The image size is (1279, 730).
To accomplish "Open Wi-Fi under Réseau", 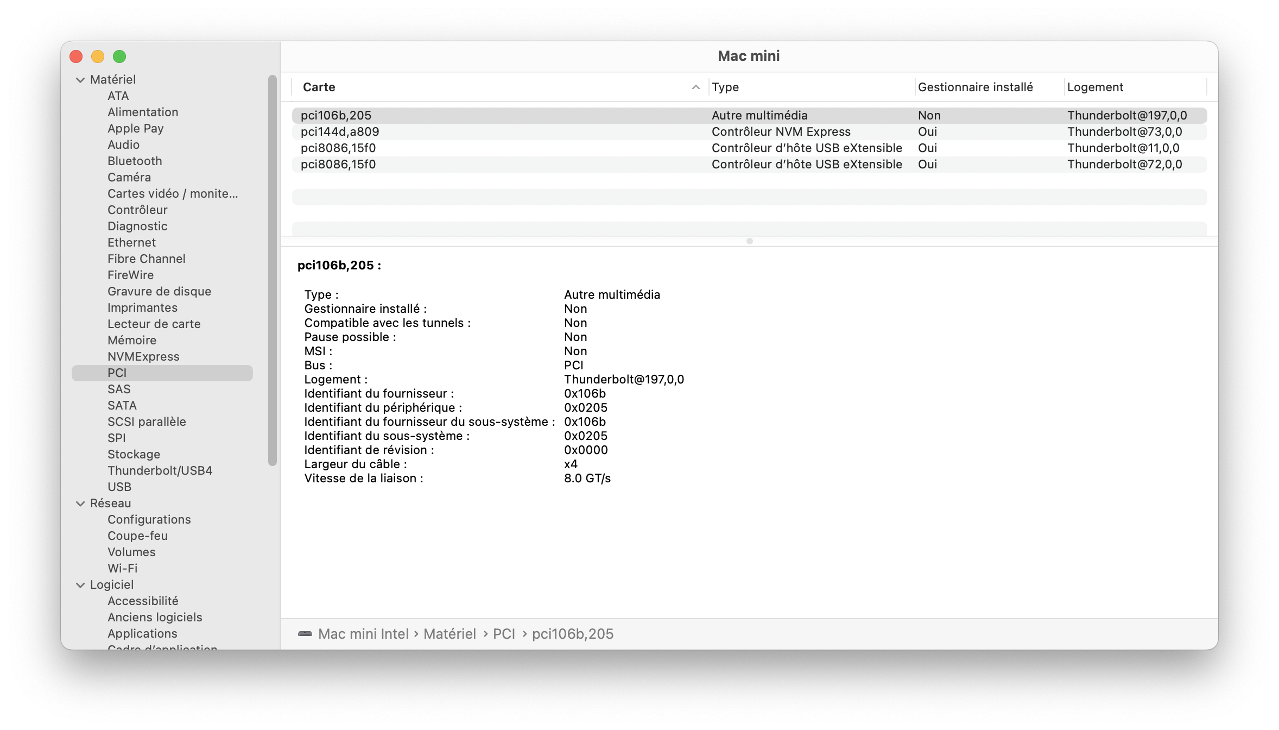I will click(x=122, y=568).
